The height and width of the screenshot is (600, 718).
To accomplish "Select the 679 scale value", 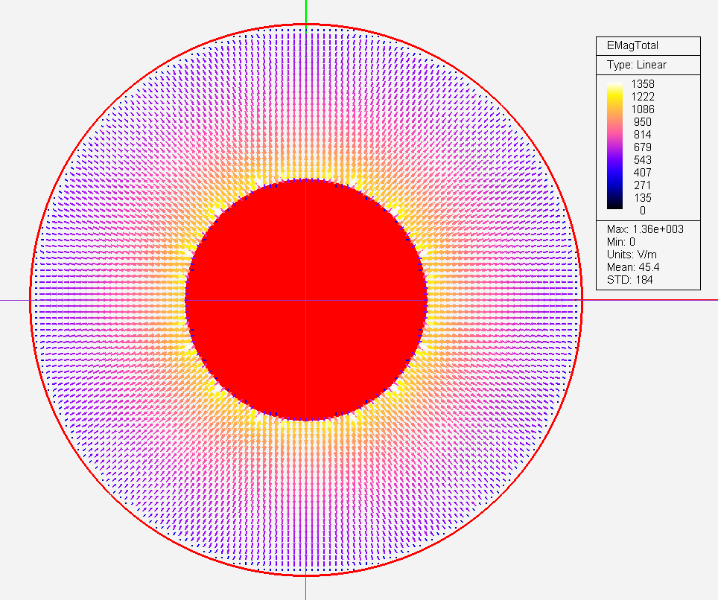I will pos(643,147).
